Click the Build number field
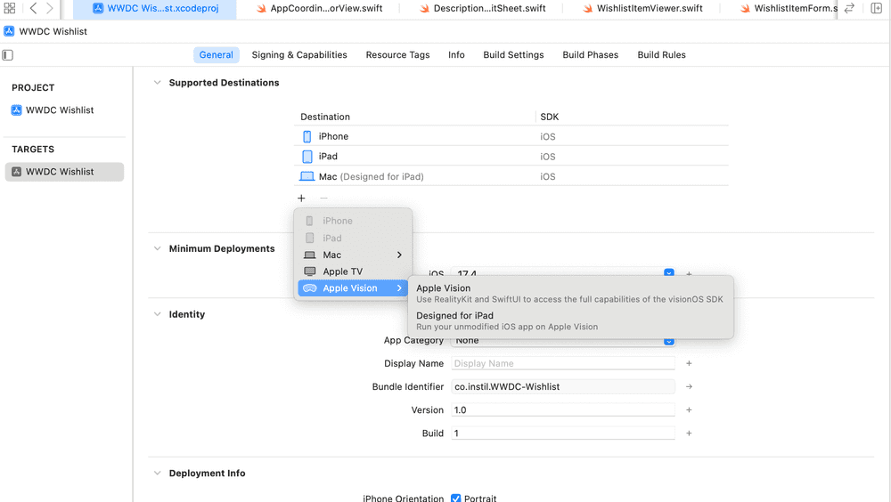This screenshot has height=502, width=891. (563, 433)
